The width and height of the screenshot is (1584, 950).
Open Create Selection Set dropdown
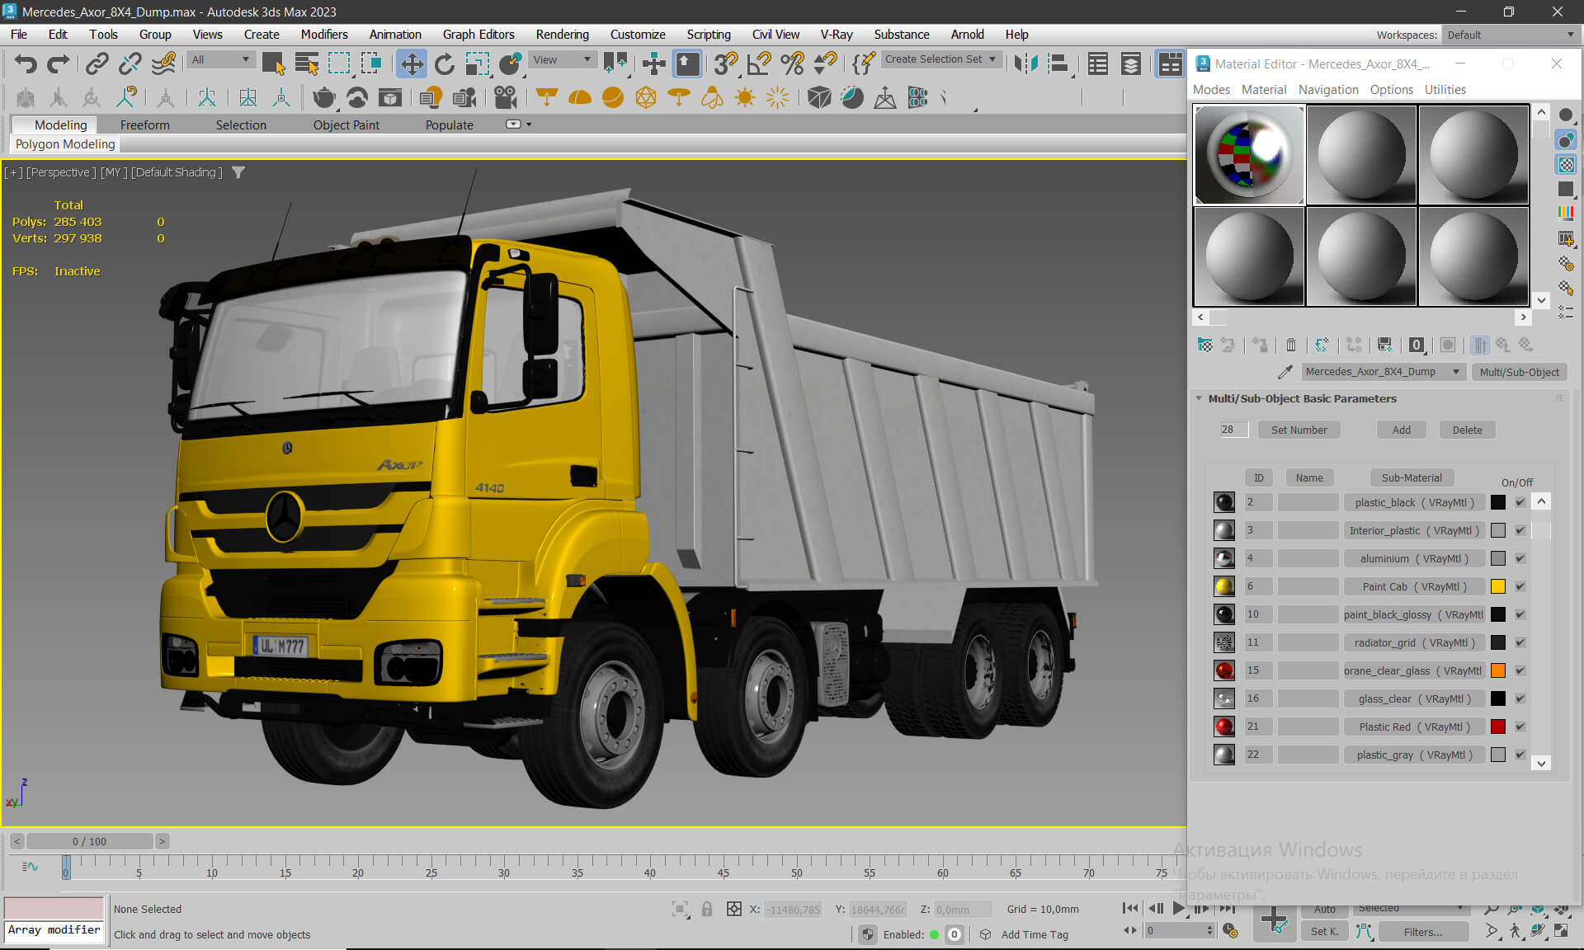(940, 59)
